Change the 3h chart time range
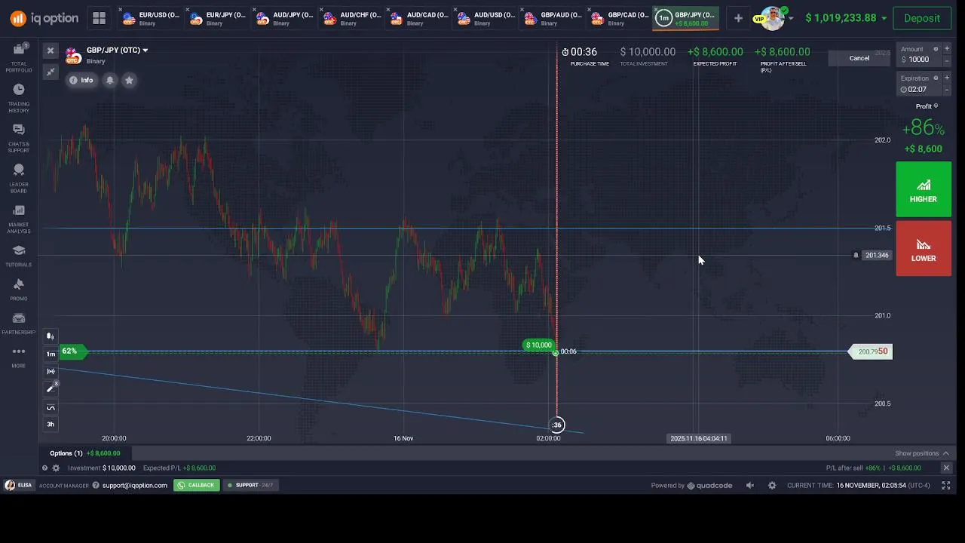965x543 pixels. 51,424
